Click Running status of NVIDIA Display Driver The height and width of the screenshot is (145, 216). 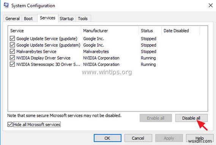click(x=148, y=58)
